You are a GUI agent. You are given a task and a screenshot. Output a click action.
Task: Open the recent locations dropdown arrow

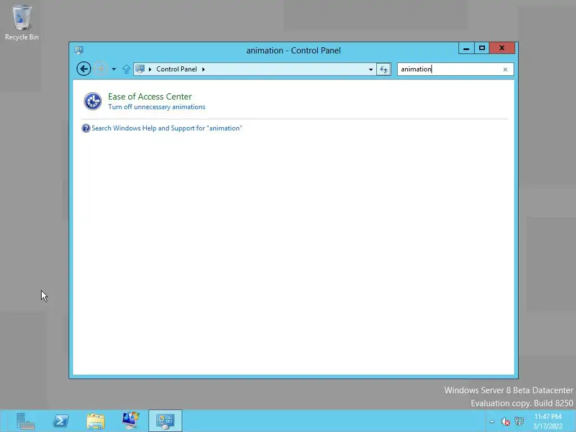[114, 69]
